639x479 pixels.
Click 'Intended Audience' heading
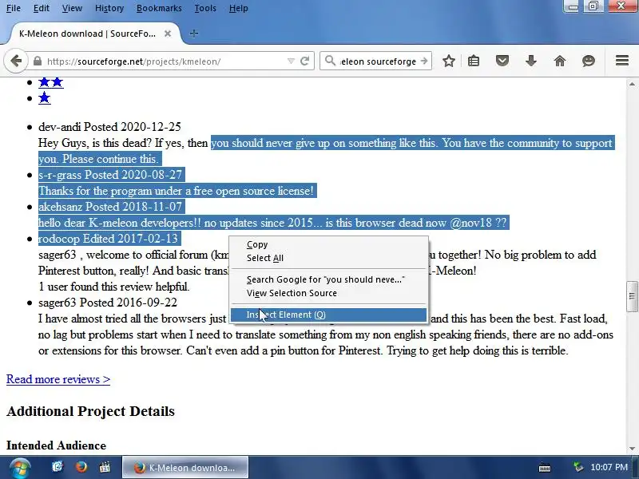coord(56,445)
